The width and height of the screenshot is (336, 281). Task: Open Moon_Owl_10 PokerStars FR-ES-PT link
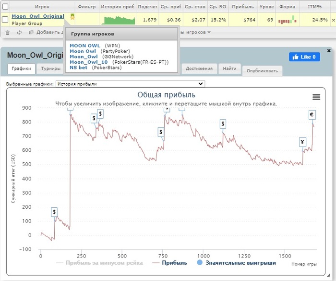[x=89, y=62]
